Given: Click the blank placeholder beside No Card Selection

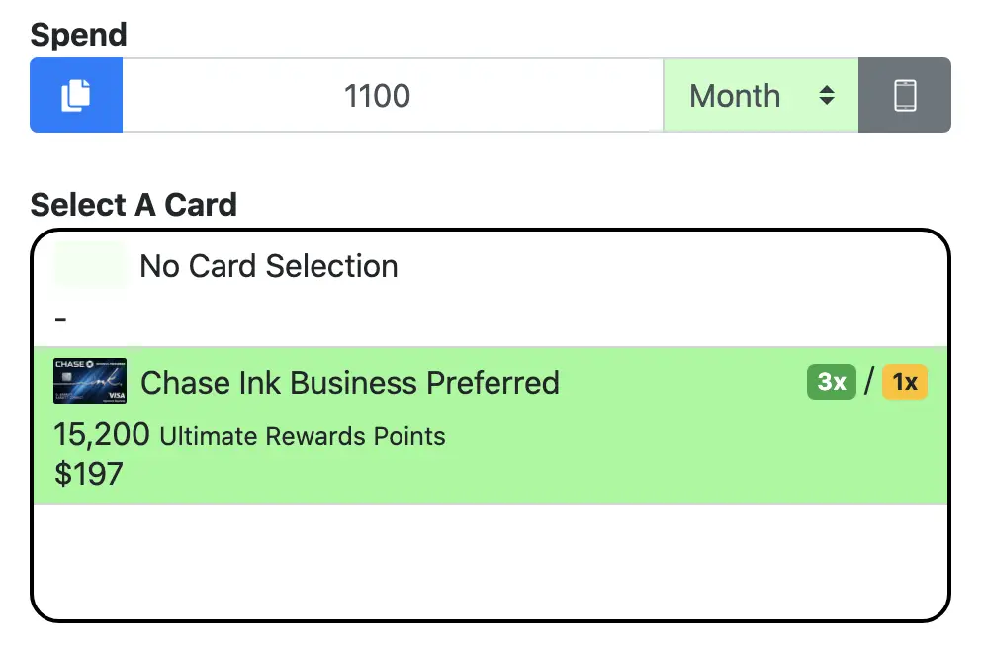Looking at the screenshot, I should click(x=90, y=265).
